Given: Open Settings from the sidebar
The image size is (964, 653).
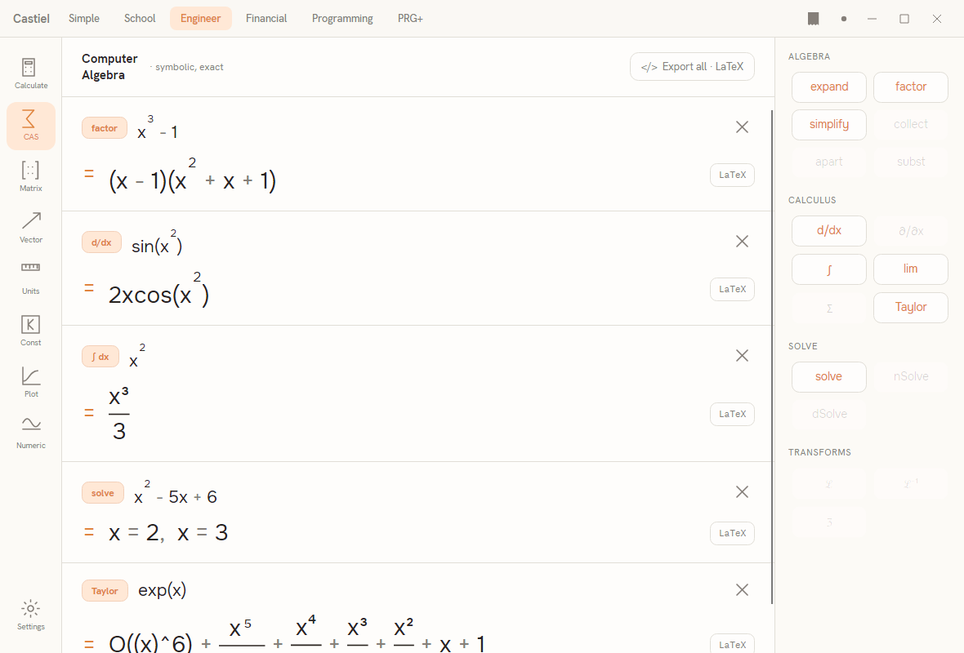Looking at the screenshot, I should click(x=31, y=615).
